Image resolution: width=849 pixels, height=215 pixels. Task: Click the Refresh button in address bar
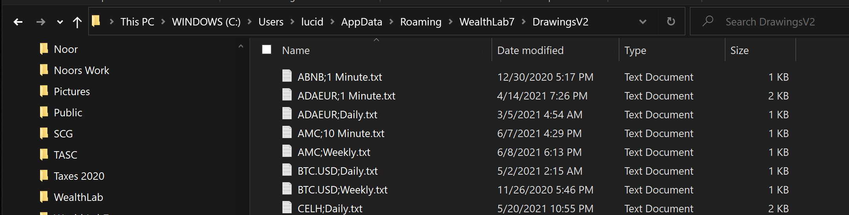671,22
